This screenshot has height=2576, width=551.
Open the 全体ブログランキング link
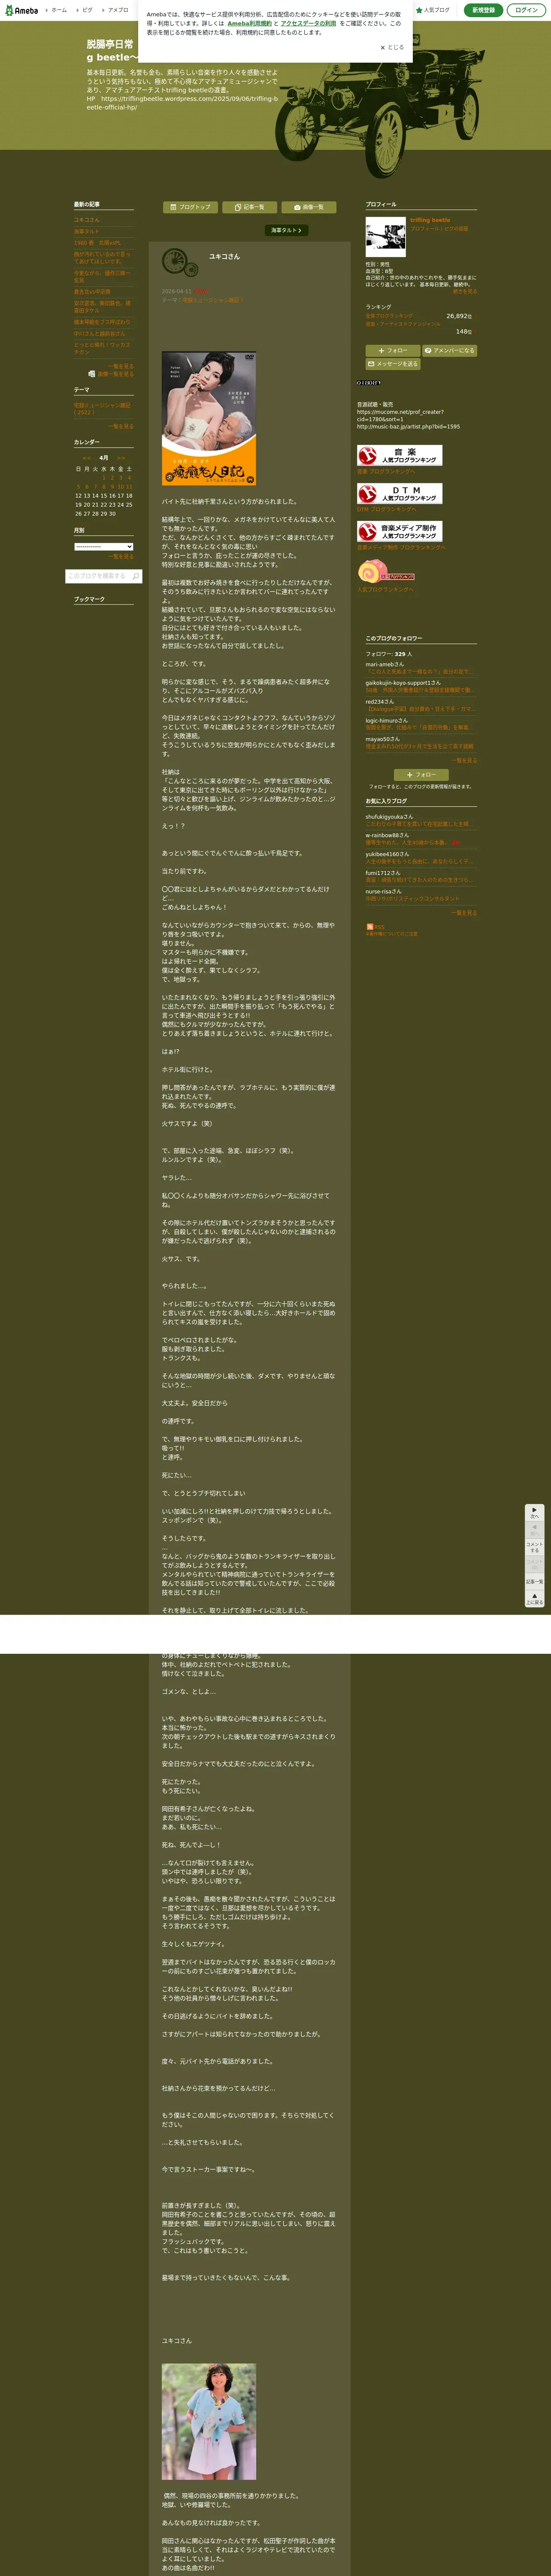(389, 316)
